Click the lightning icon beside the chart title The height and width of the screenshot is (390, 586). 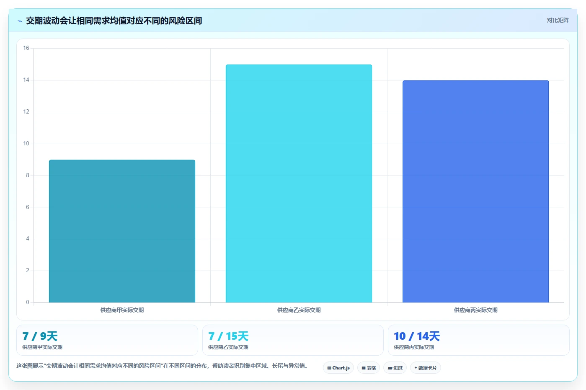[x=20, y=21]
